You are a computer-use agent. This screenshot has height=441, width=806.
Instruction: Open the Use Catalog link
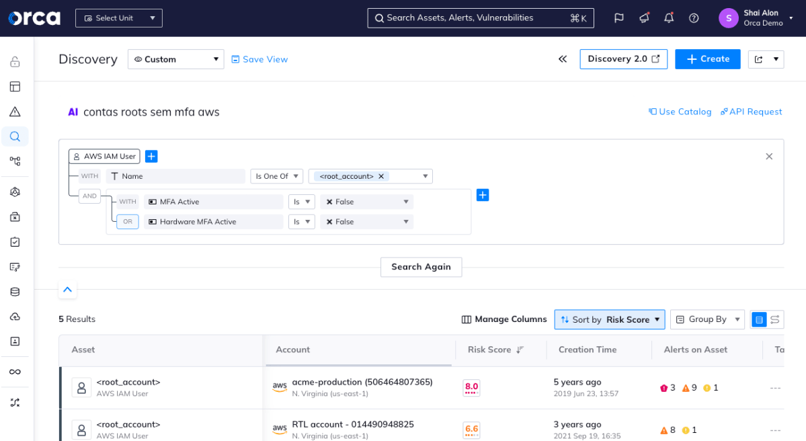pyautogui.click(x=680, y=112)
